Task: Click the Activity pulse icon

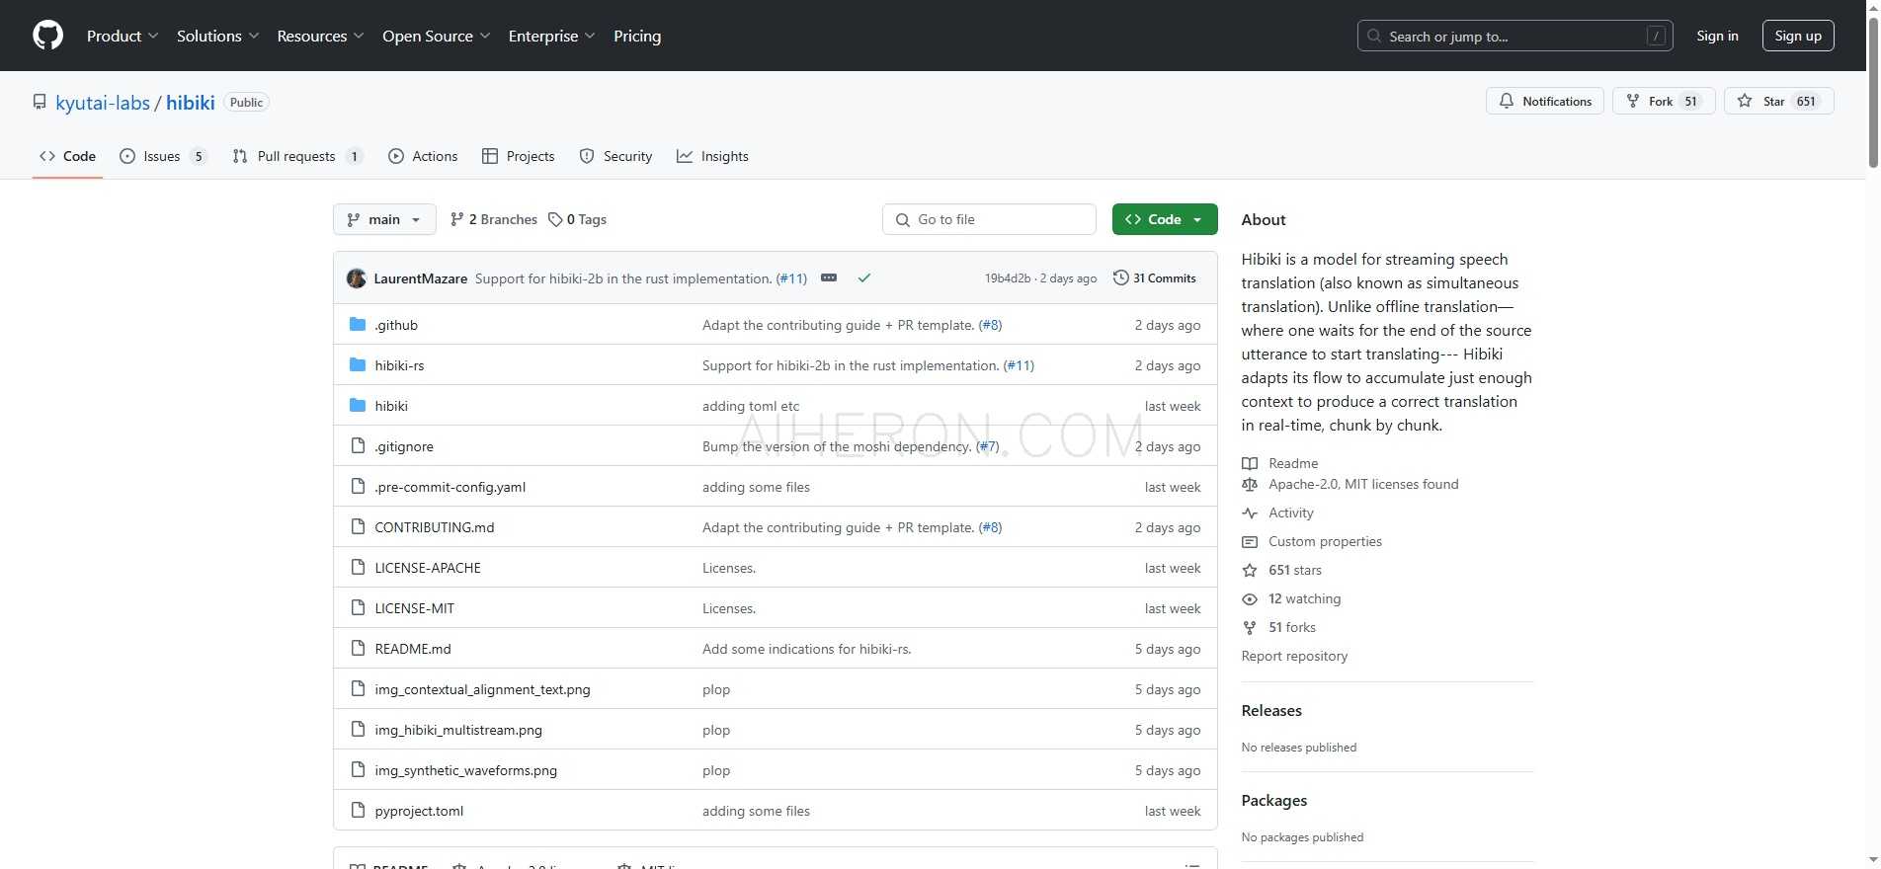Action: point(1250,513)
